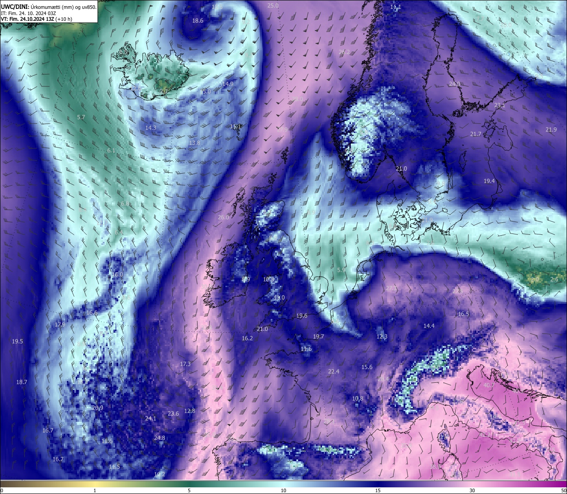Click the 12.8 value on the map

190,411
